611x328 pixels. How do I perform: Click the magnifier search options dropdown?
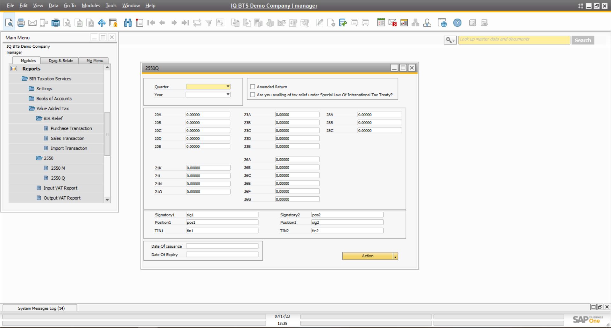[x=450, y=40]
